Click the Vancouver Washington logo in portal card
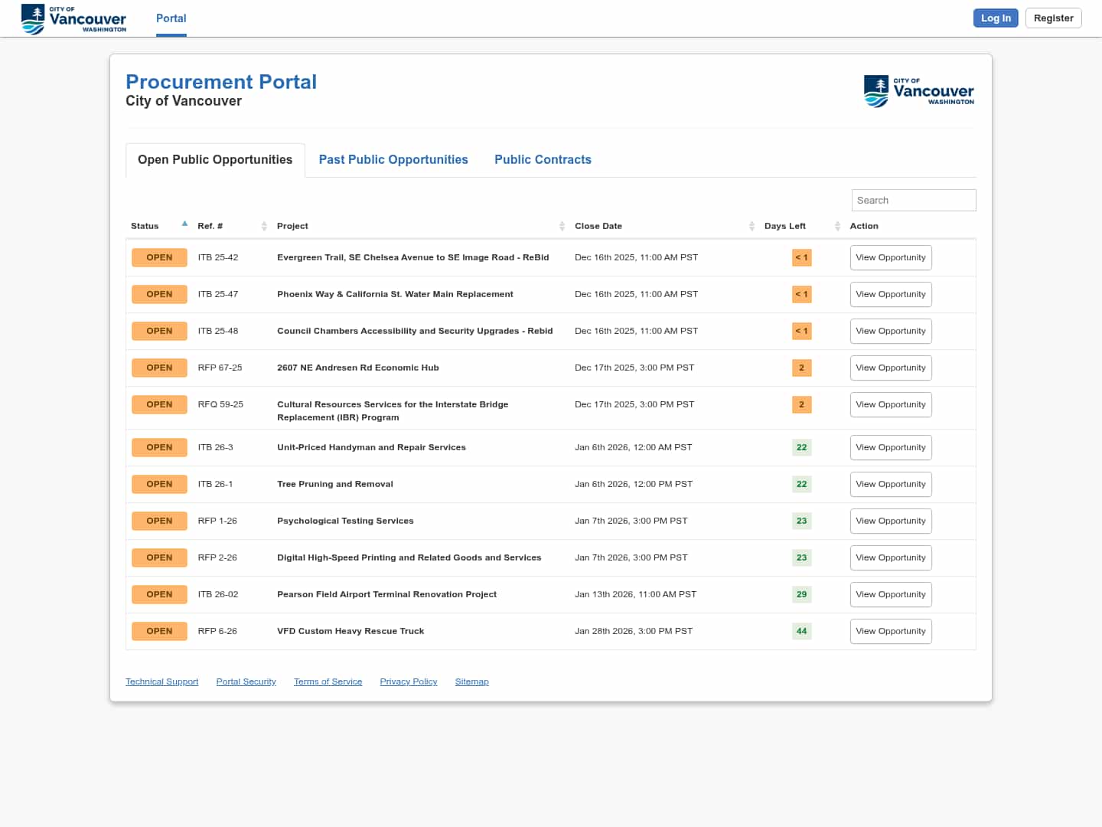The height and width of the screenshot is (827, 1102). pyautogui.click(x=918, y=91)
